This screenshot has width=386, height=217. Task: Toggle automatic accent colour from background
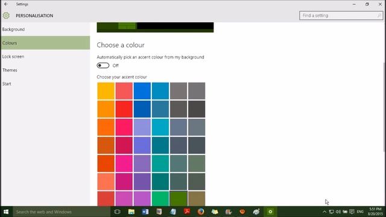click(103, 66)
